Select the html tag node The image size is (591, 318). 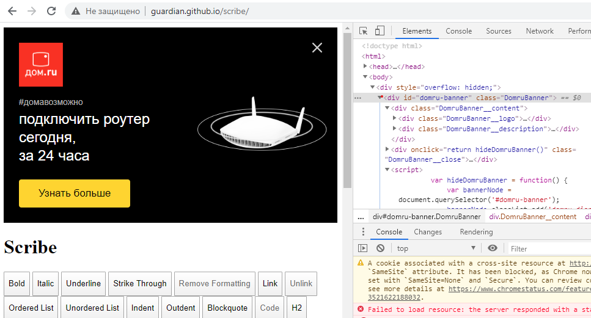coord(373,56)
